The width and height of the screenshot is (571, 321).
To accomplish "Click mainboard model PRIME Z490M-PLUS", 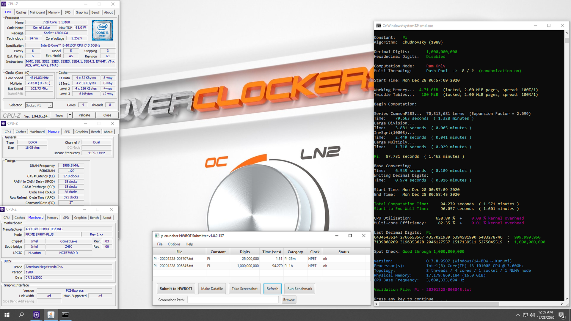I will 52,235.
